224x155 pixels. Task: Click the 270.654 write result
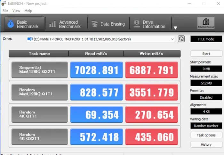(152, 114)
